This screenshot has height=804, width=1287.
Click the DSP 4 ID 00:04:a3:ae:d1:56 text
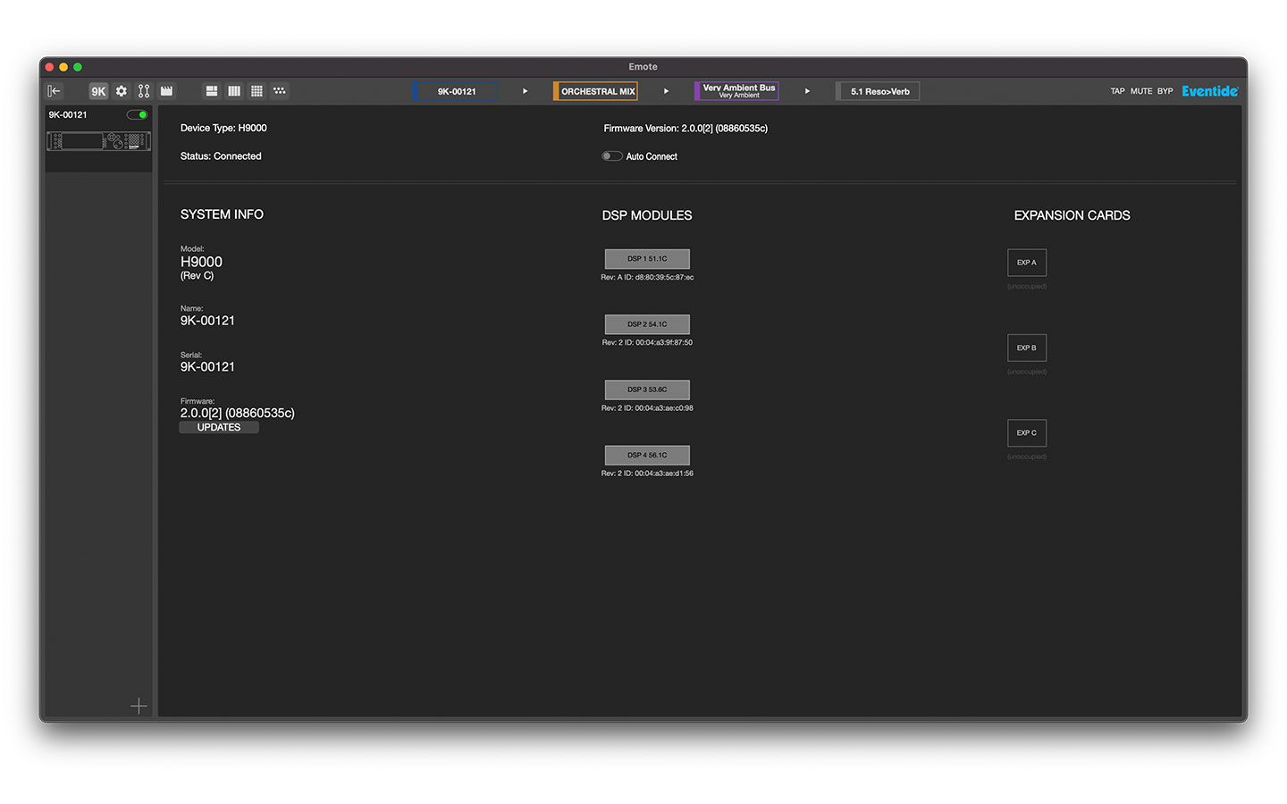pos(647,473)
